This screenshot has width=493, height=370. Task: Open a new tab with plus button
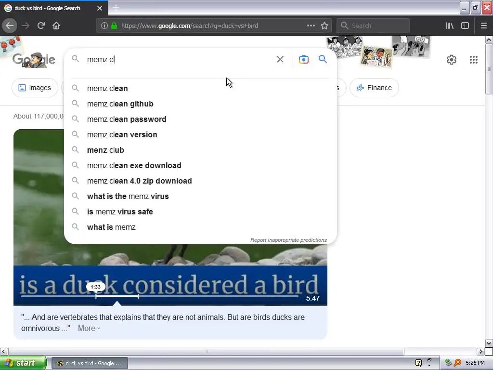click(116, 8)
